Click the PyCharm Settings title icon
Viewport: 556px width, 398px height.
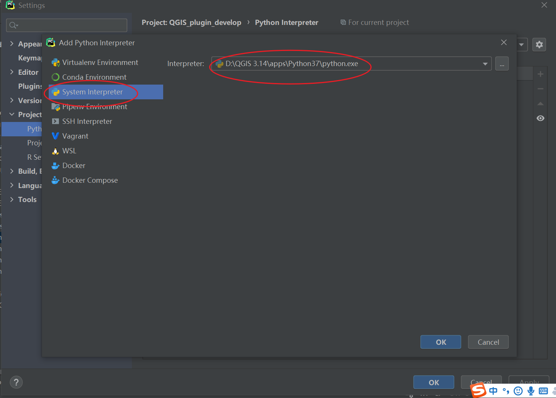tap(10, 5)
